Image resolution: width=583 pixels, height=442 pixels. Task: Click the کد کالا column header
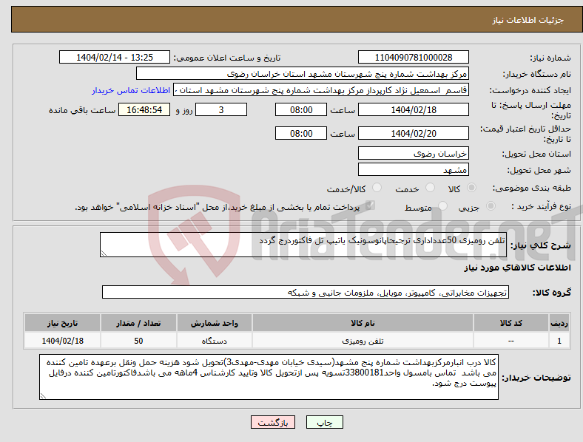[511, 323]
